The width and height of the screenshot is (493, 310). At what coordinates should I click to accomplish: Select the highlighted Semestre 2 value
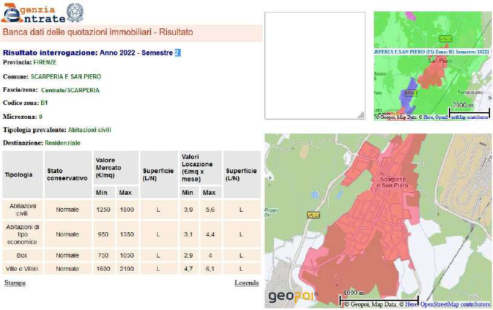pyautogui.click(x=178, y=53)
